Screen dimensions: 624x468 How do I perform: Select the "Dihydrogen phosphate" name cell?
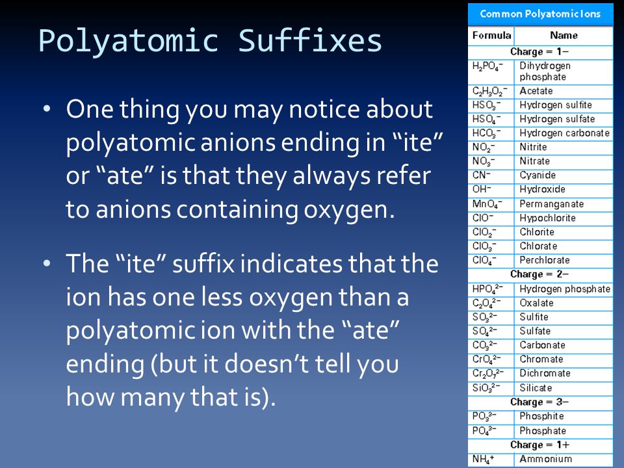[564, 71]
